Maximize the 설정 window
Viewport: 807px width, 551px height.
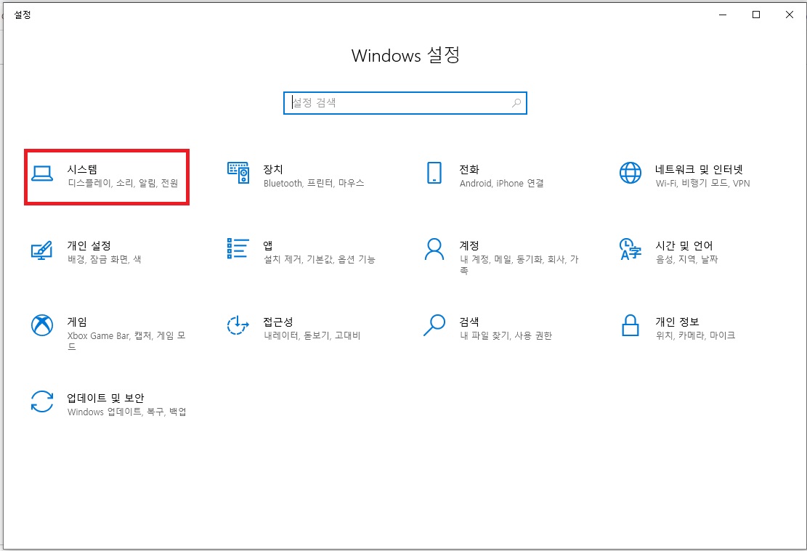coord(756,15)
